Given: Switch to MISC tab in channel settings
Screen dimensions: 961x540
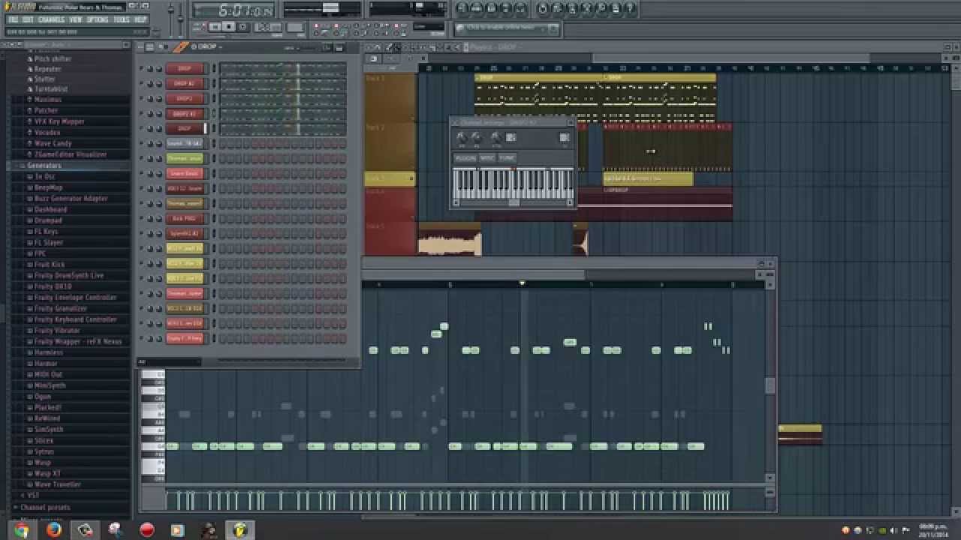Looking at the screenshot, I should (x=487, y=158).
